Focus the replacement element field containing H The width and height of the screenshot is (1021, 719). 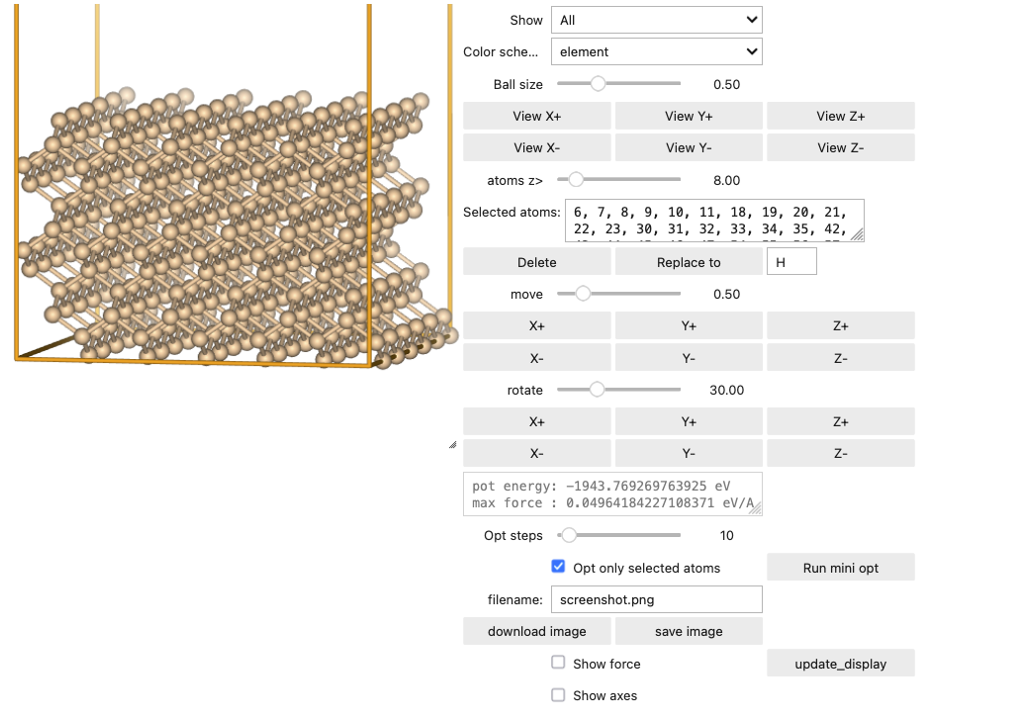pyautogui.click(x=790, y=262)
